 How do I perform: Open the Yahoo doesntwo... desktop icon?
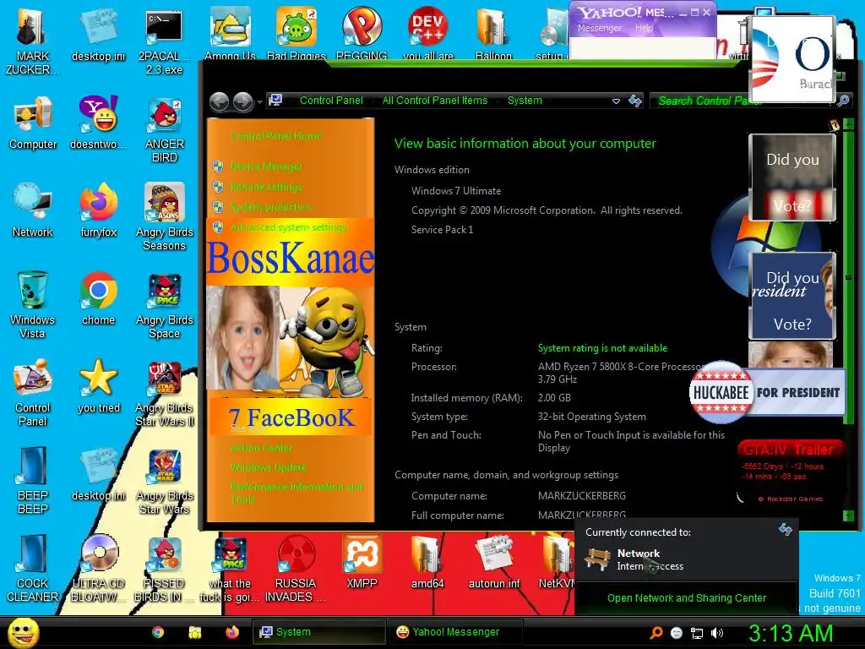(x=98, y=123)
